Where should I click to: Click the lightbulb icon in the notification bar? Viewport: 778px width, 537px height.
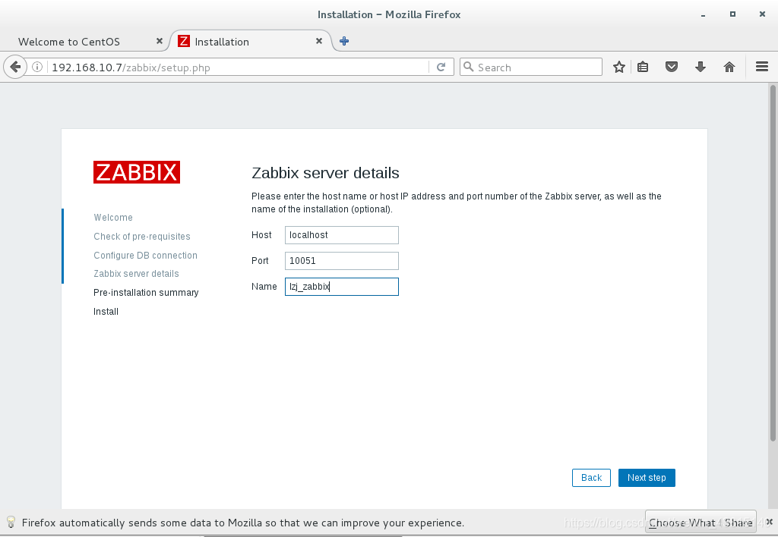click(x=11, y=522)
